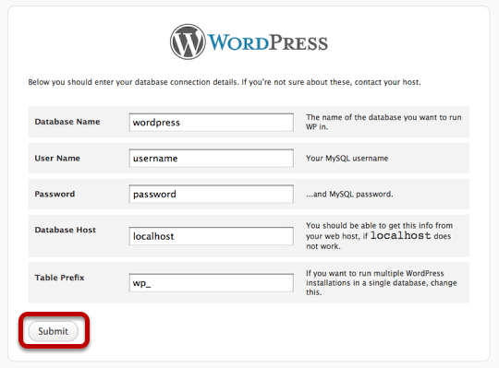Viewport: 499px width, 368px height.
Task: Click the 'Database Host' label
Action: 66,230
